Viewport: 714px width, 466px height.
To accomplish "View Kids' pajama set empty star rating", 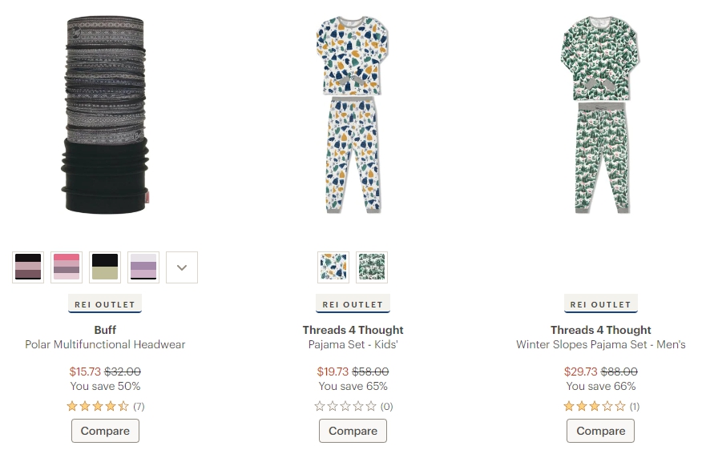I will point(353,406).
